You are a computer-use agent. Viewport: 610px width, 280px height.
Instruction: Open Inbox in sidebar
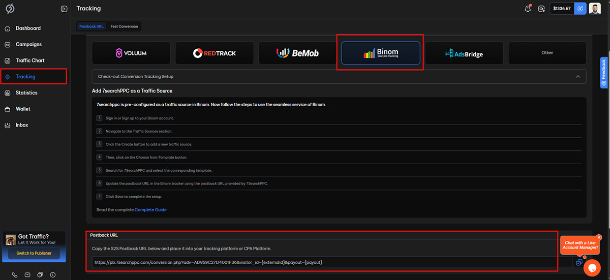point(22,125)
